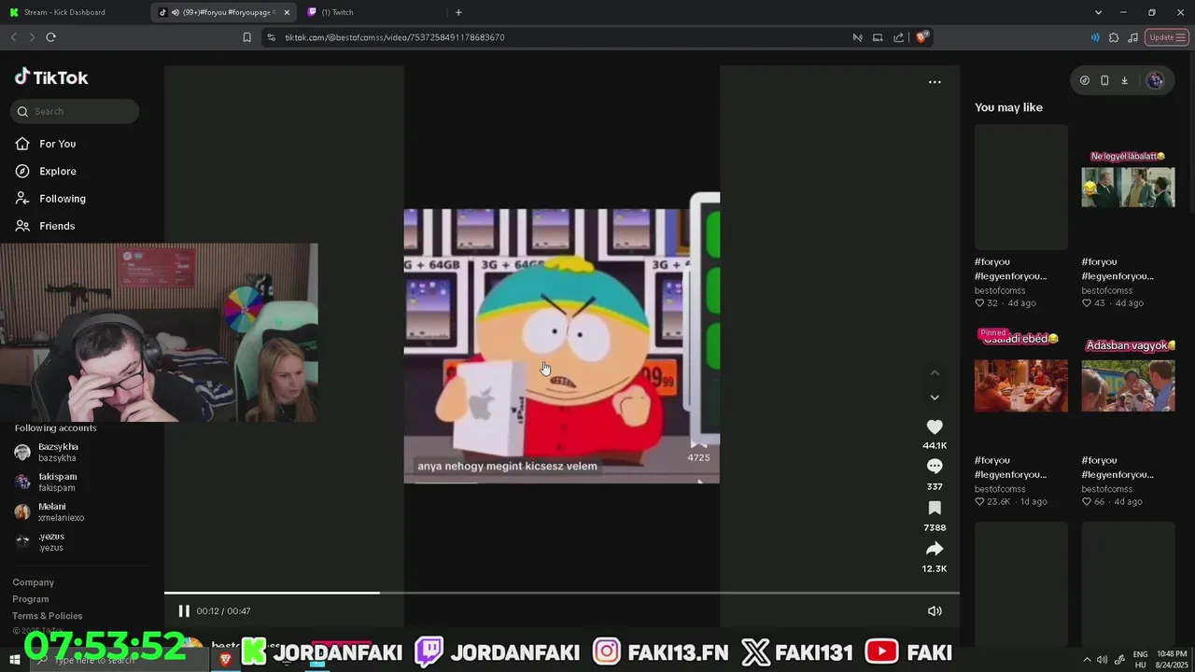Switch the ENG HU input language
This screenshot has height=672, width=1195.
(1140, 660)
